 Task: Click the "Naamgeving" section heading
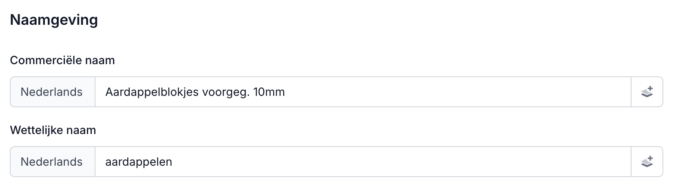tap(54, 19)
